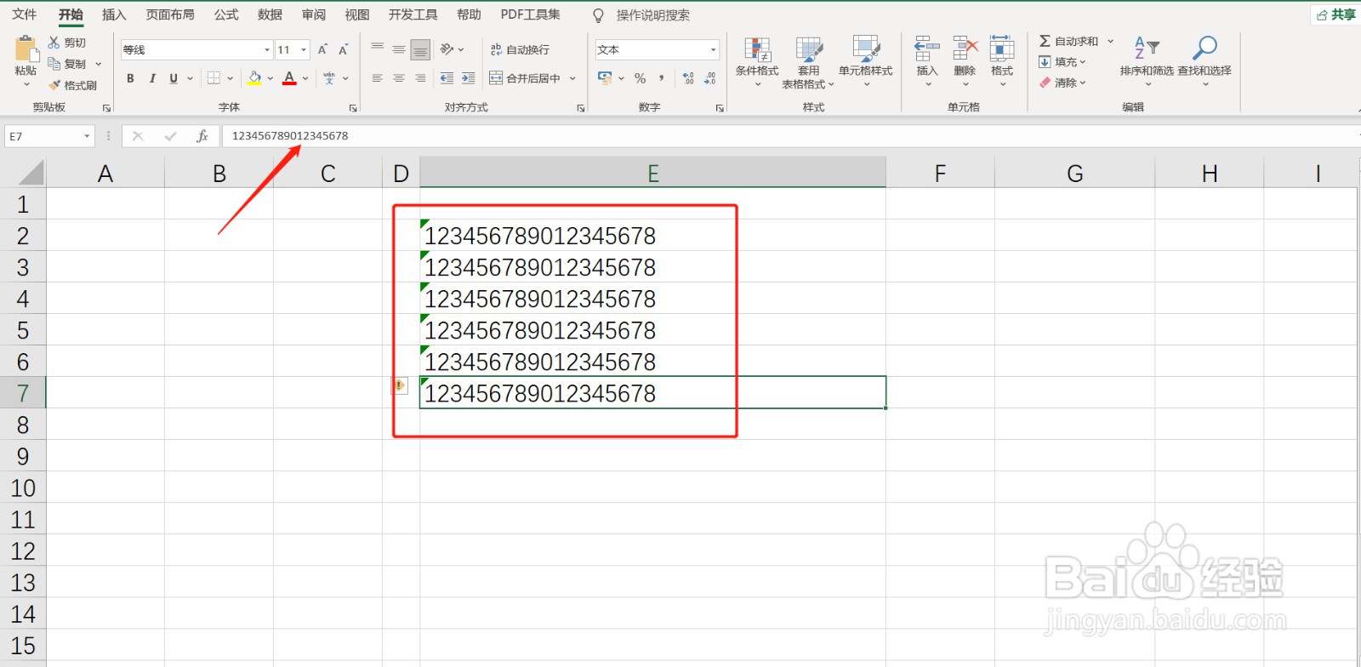Apply the red font color A

pyautogui.click(x=289, y=78)
